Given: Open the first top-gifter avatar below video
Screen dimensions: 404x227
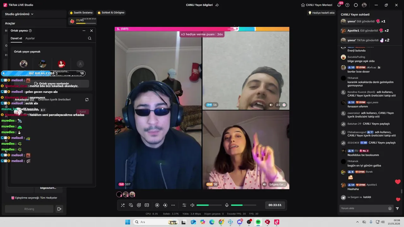Looking at the screenshot, I should 119,195.
